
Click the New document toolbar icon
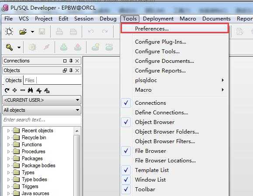[x=9, y=31]
